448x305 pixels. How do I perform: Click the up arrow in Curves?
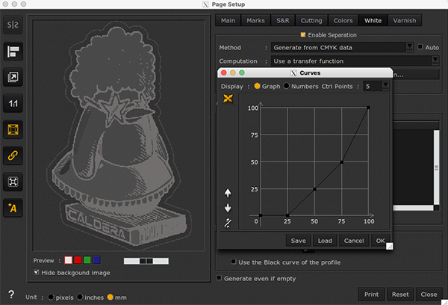pos(228,193)
